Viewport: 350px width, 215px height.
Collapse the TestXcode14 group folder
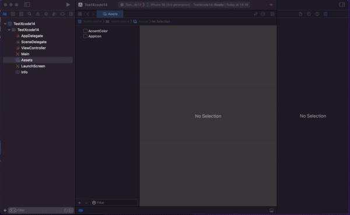9,30
